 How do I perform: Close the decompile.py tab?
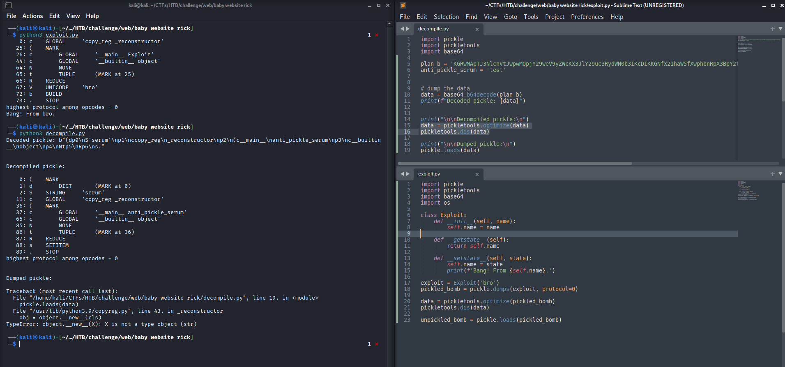[477, 29]
